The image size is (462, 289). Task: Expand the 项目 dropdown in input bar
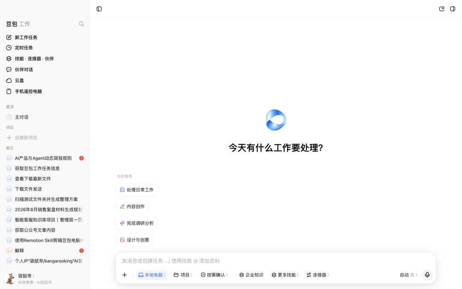tap(183, 275)
